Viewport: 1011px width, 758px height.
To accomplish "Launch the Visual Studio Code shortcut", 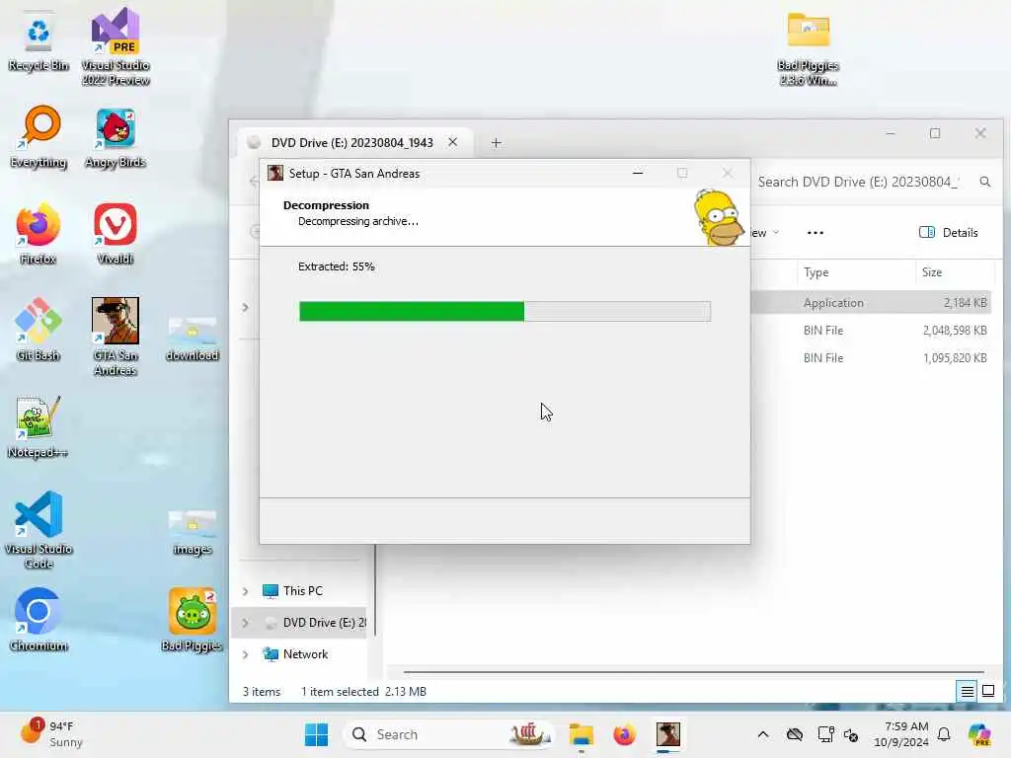I will 39,530.
